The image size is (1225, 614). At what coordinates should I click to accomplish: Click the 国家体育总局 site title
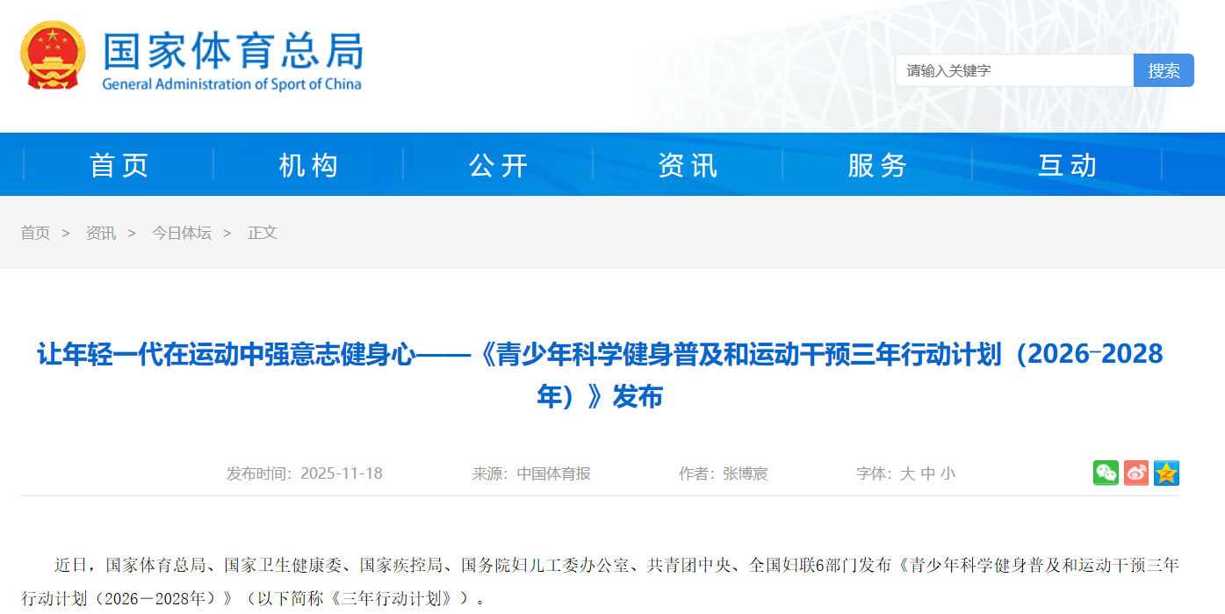[233, 53]
